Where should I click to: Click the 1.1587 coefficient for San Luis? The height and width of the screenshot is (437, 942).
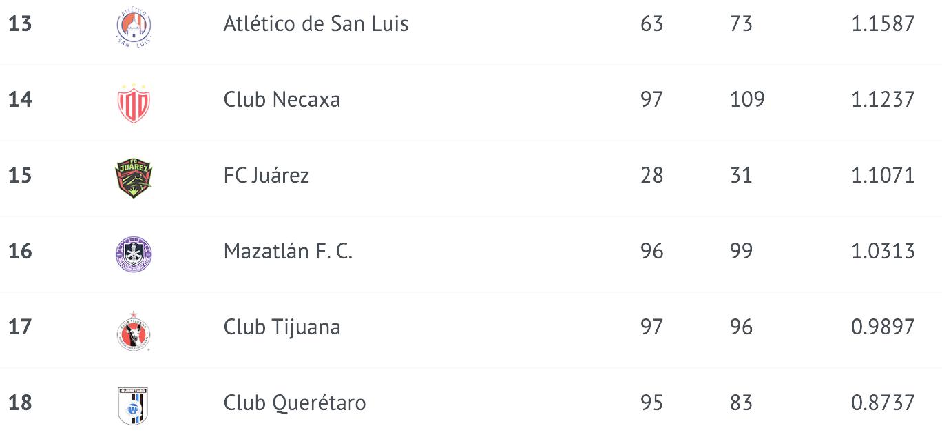point(883,23)
